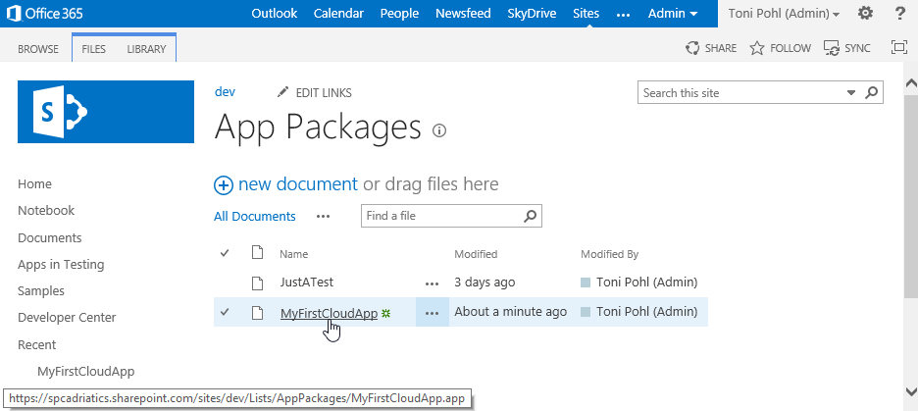This screenshot has height=411, width=918.
Task: Click the search magnifier in Find a file
Action: coord(531,216)
